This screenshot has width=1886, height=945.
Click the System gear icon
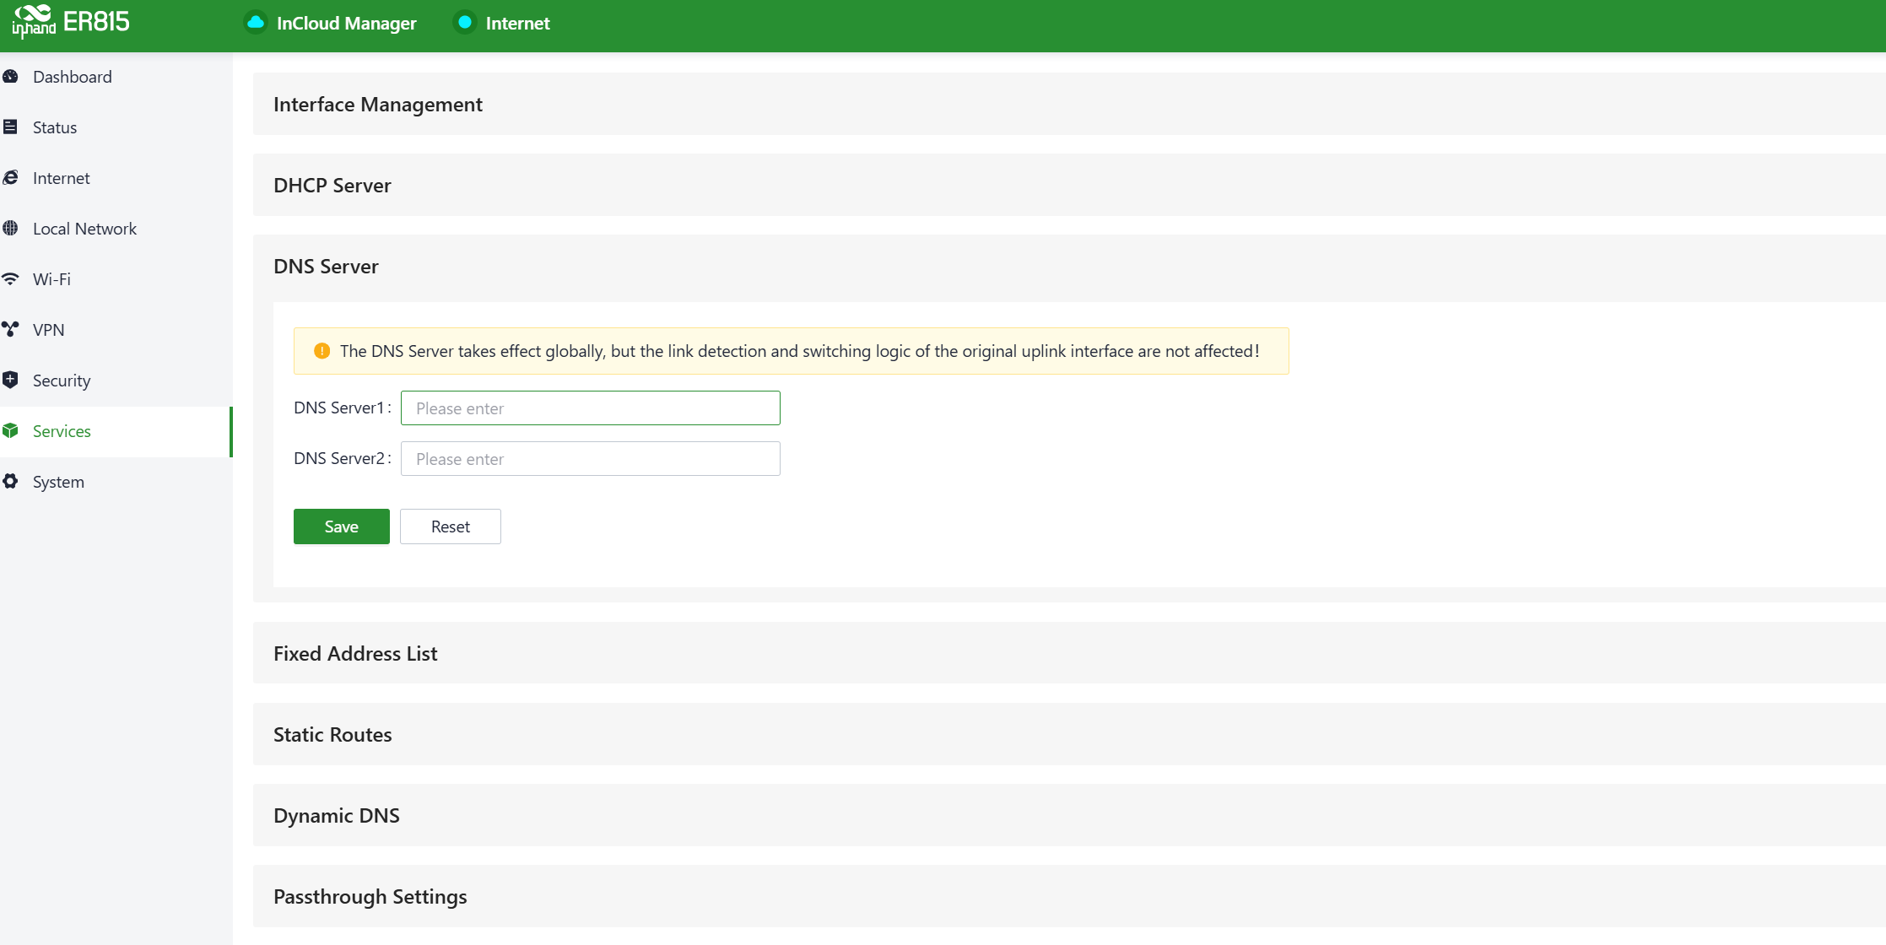[11, 482]
